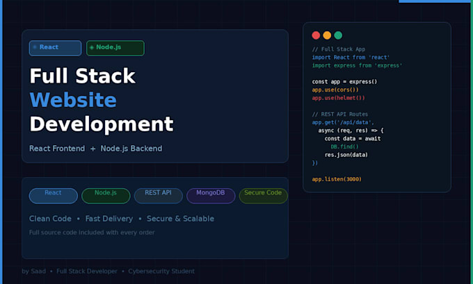This screenshot has width=473, height=284.
Task: Click the '// Full Stack App' comment line
Action: [339, 49]
